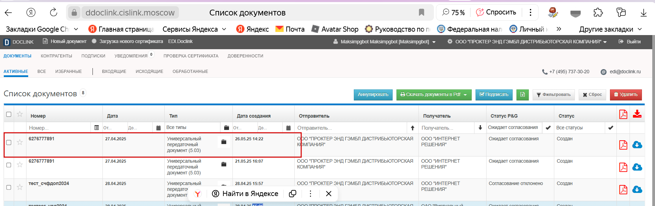655x206 pixels.
Task: Close the Найти в Яндексе popup
Action: tap(329, 194)
